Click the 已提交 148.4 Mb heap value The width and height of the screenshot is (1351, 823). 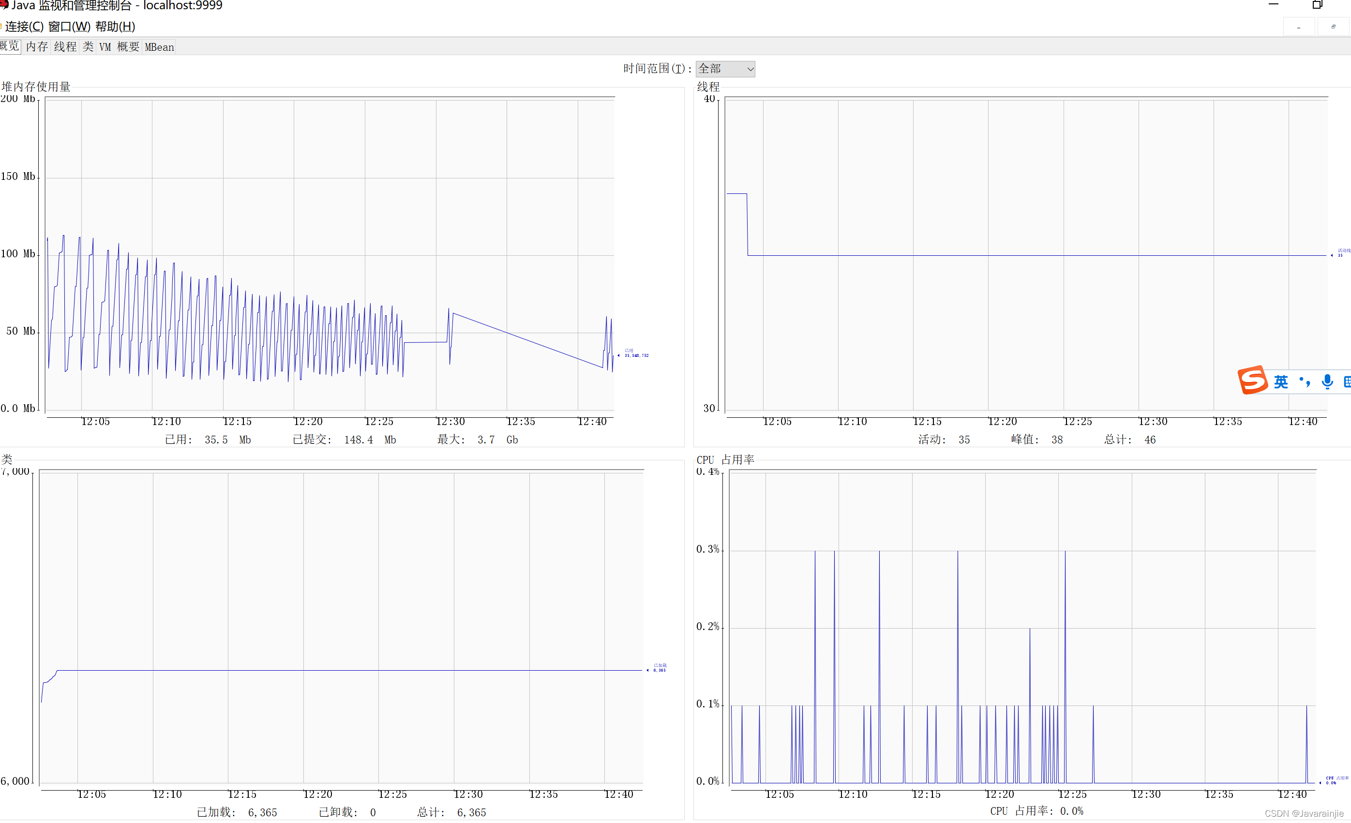[x=345, y=440]
